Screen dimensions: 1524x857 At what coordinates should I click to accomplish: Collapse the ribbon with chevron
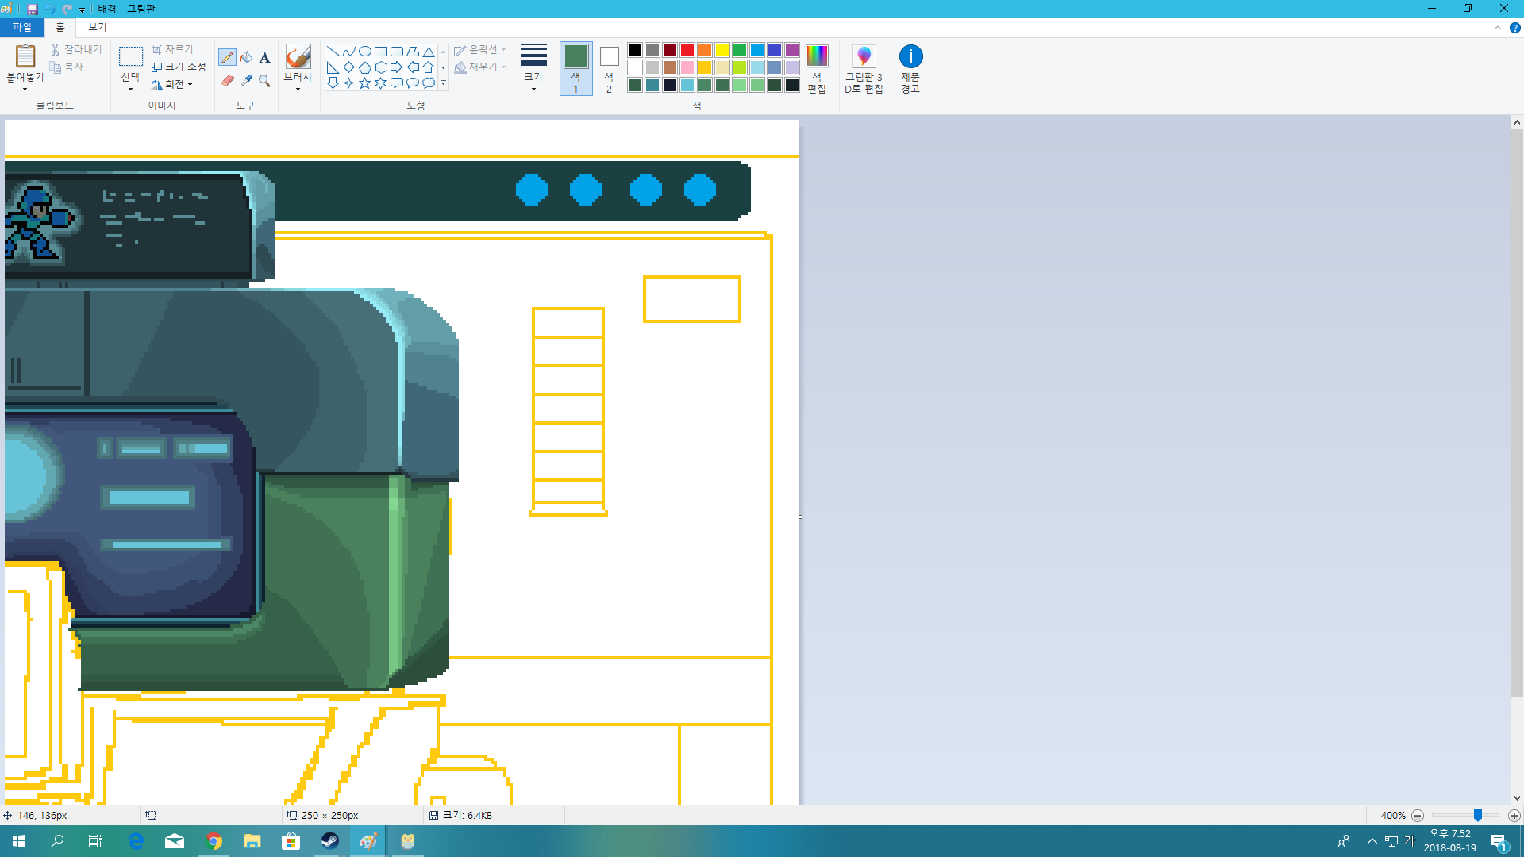coord(1497,28)
